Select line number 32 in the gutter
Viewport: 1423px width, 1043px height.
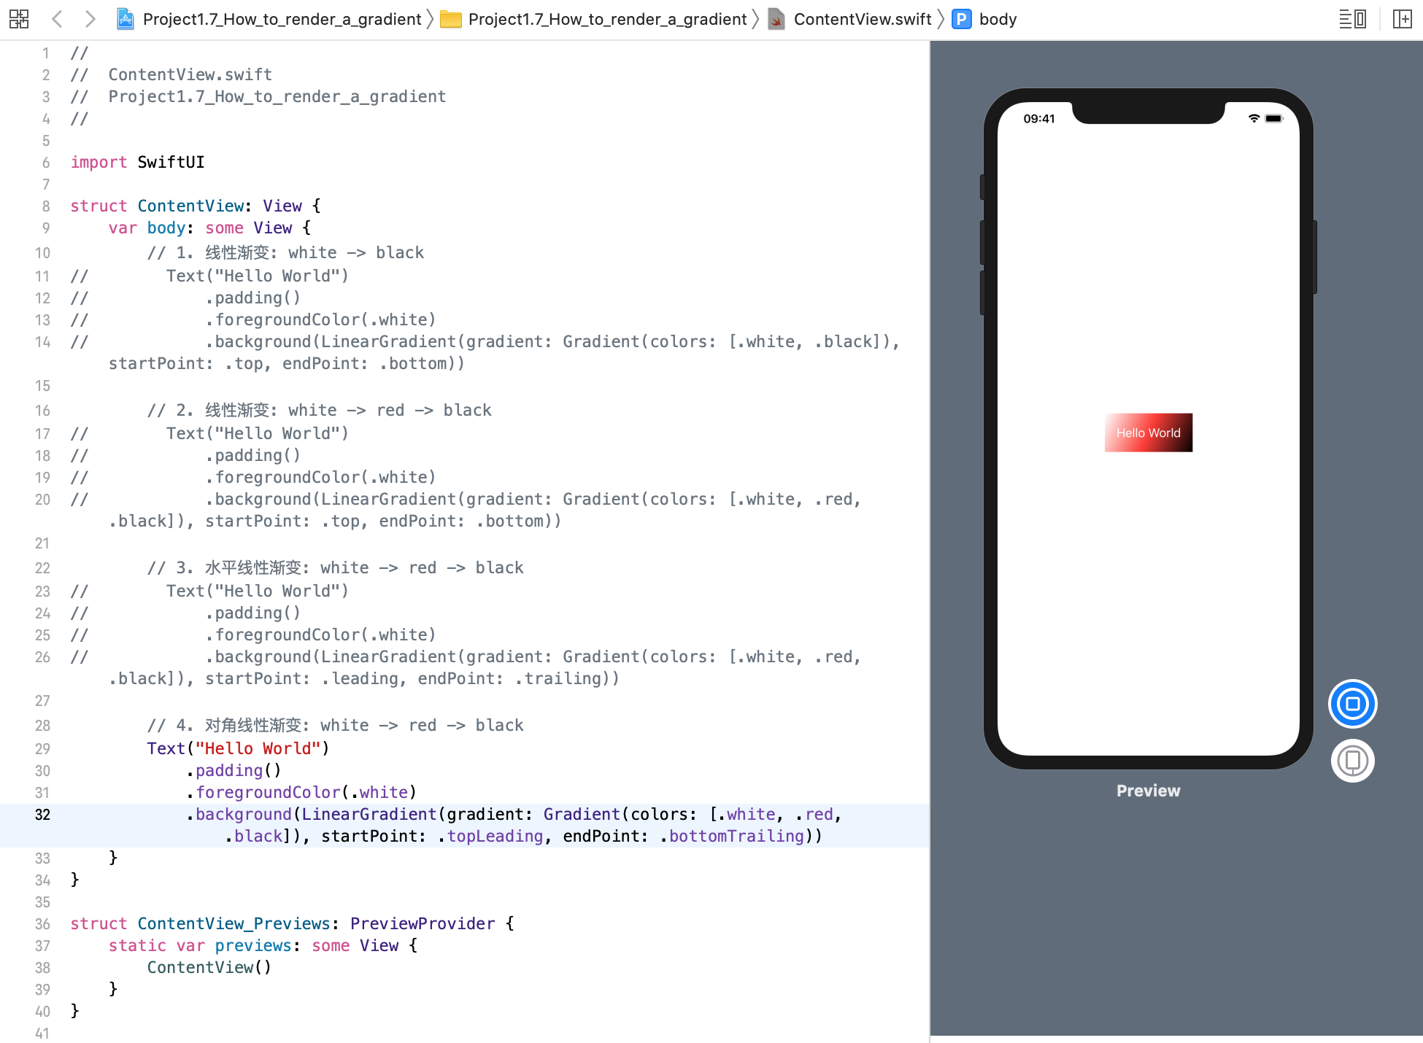43,815
